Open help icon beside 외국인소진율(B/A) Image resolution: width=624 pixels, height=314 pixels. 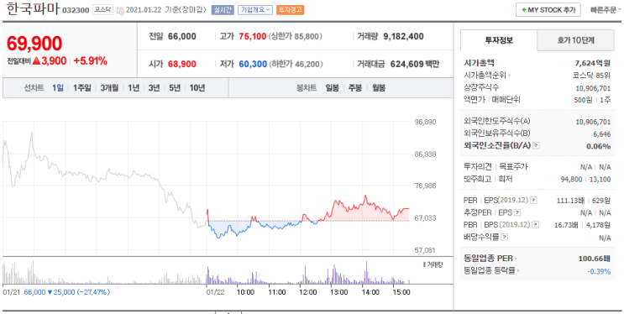[536, 145]
